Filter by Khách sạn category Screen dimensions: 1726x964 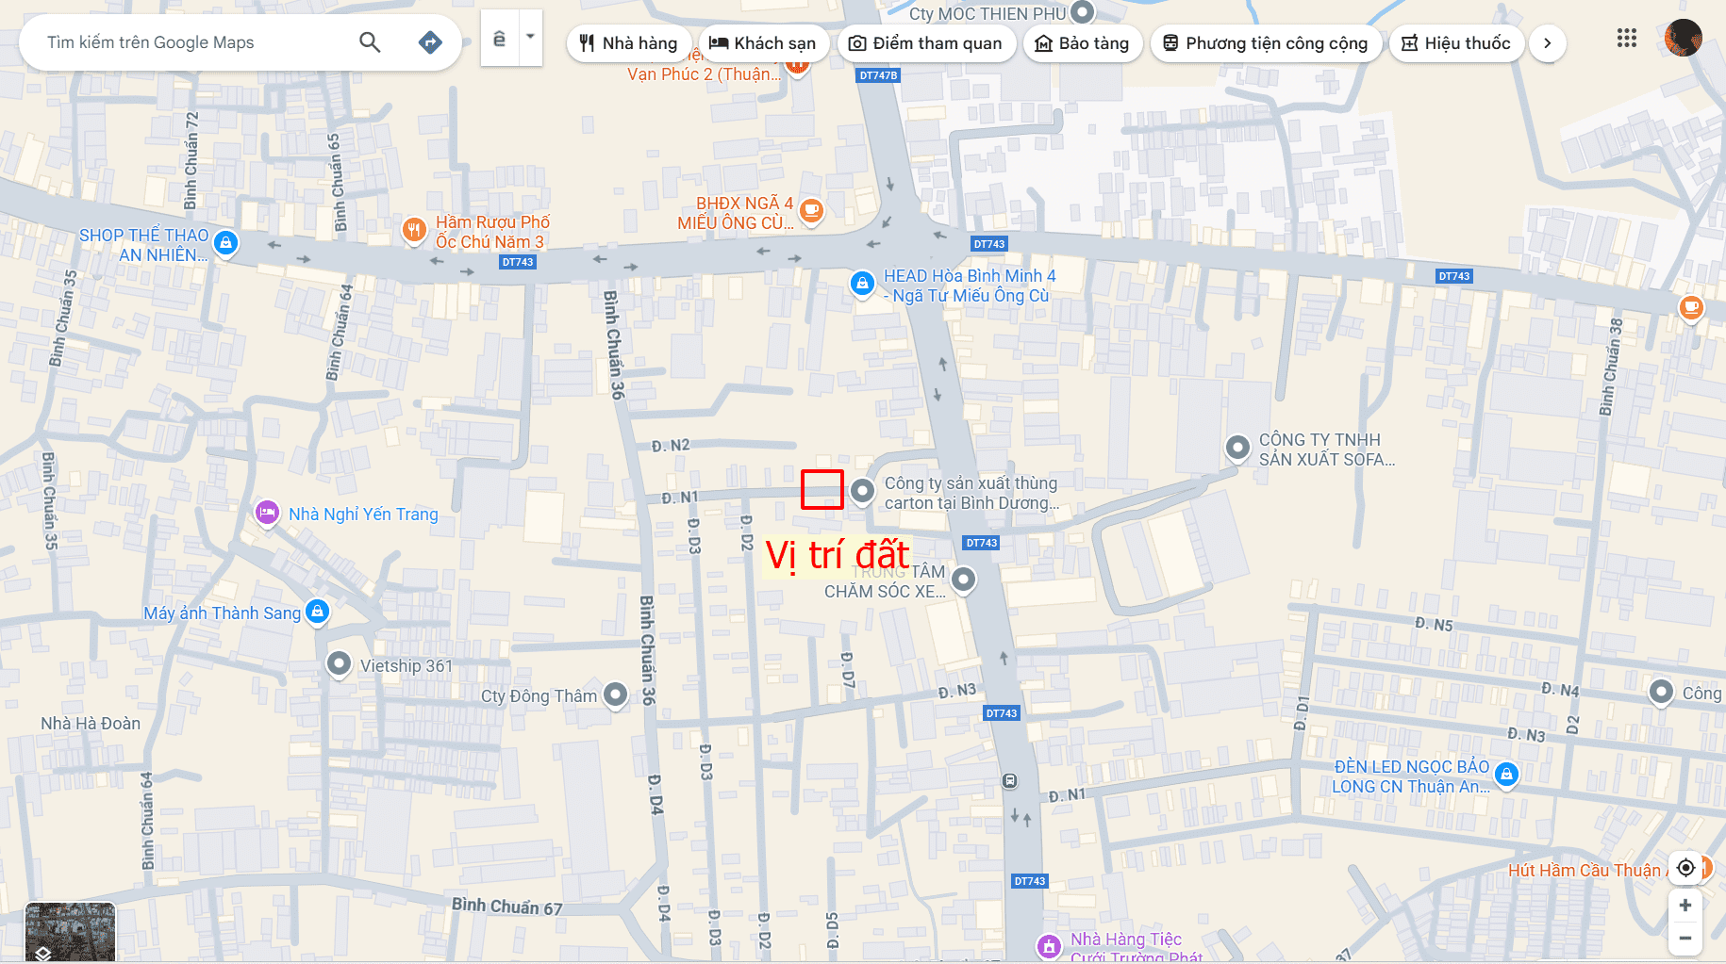763,43
